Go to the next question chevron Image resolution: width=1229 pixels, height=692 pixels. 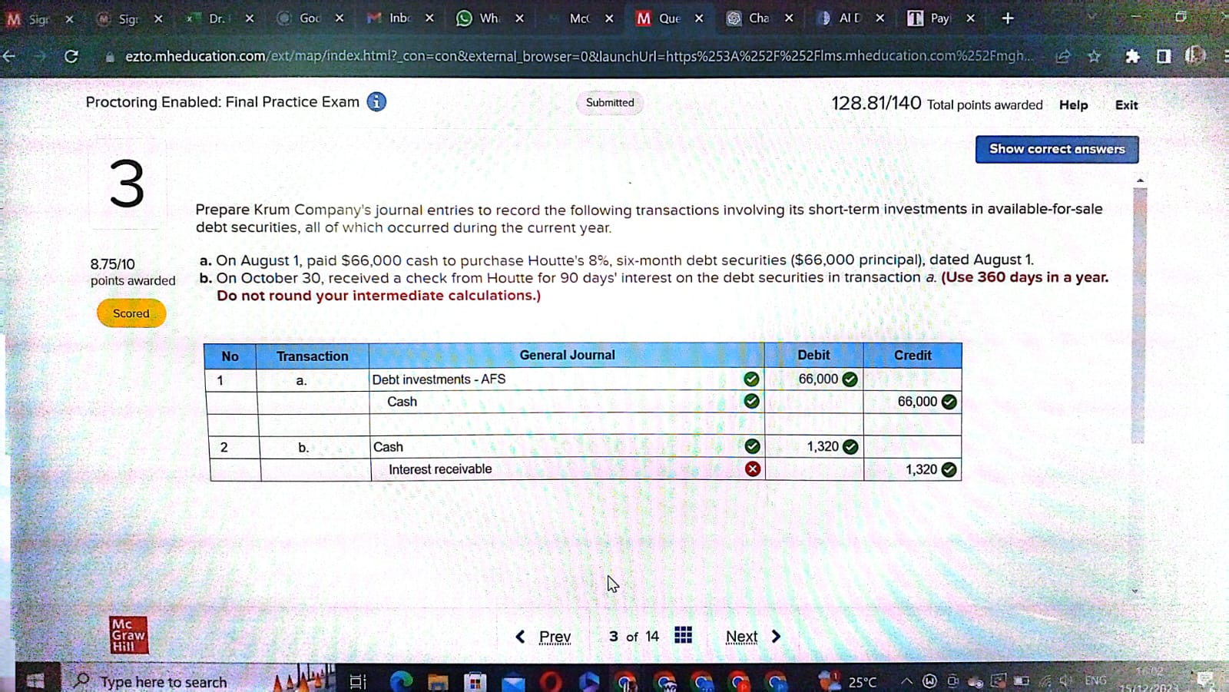pos(776,637)
